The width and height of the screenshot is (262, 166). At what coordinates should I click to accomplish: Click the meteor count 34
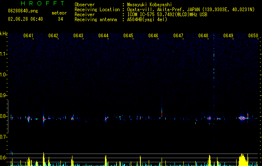60,19
